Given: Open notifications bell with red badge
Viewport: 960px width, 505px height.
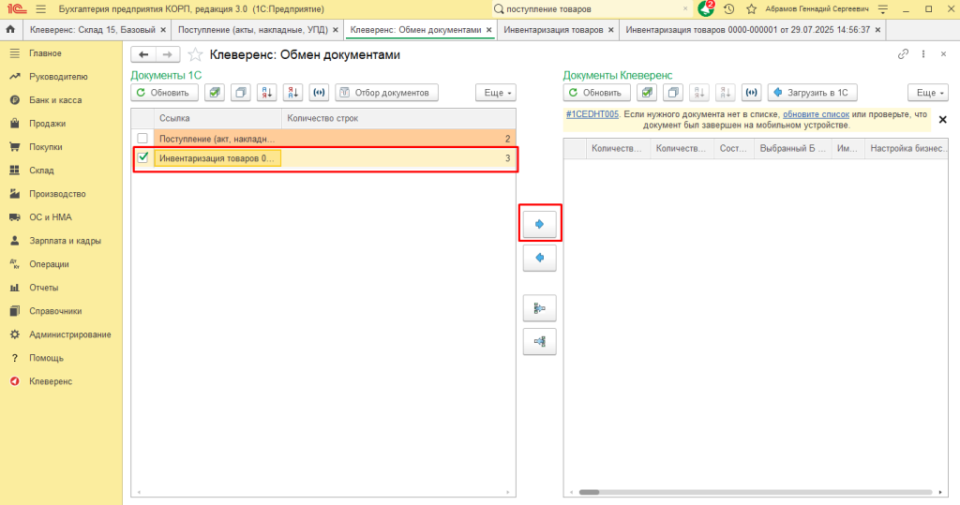Looking at the screenshot, I should 706,8.
